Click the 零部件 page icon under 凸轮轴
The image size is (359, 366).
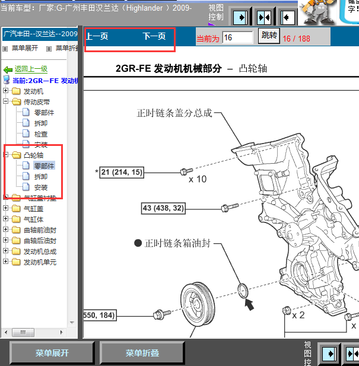pos(26,166)
